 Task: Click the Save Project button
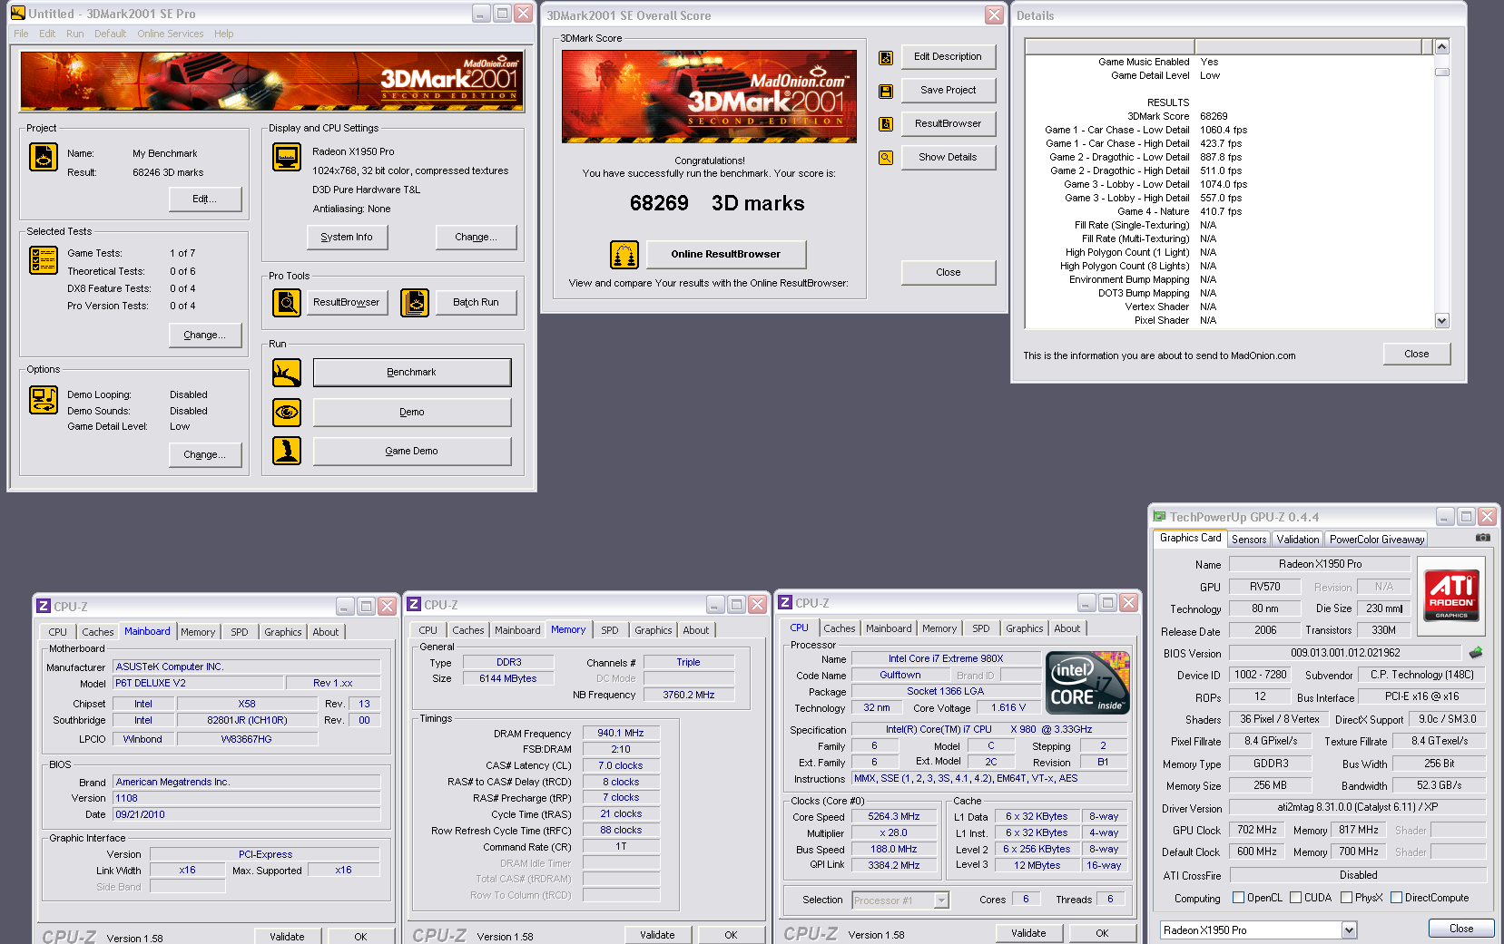coord(948,90)
